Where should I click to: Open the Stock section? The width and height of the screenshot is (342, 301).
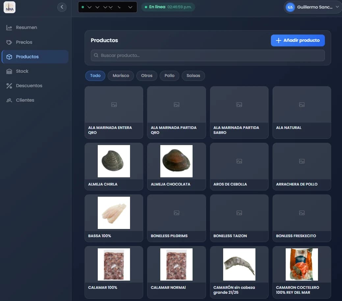(35, 71)
